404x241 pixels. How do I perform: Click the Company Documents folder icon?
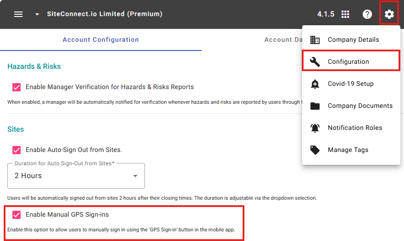pos(315,106)
